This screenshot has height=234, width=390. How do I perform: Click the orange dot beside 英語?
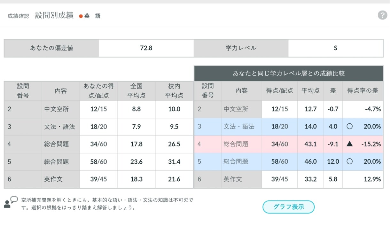[x=81, y=16]
